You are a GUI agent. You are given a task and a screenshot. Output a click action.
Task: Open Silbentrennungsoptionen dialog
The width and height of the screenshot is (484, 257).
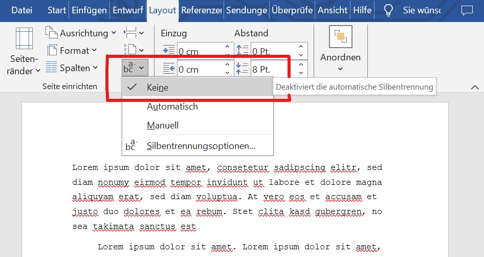[201, 146]
